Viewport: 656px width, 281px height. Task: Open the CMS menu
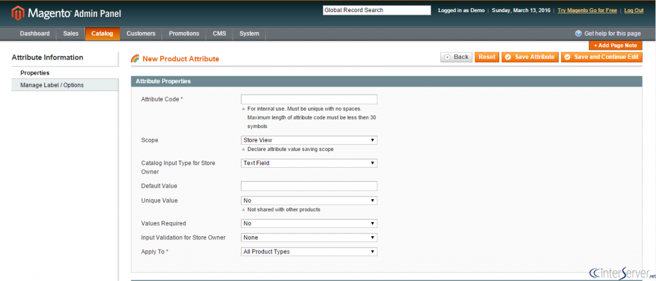tap(219, 34)
